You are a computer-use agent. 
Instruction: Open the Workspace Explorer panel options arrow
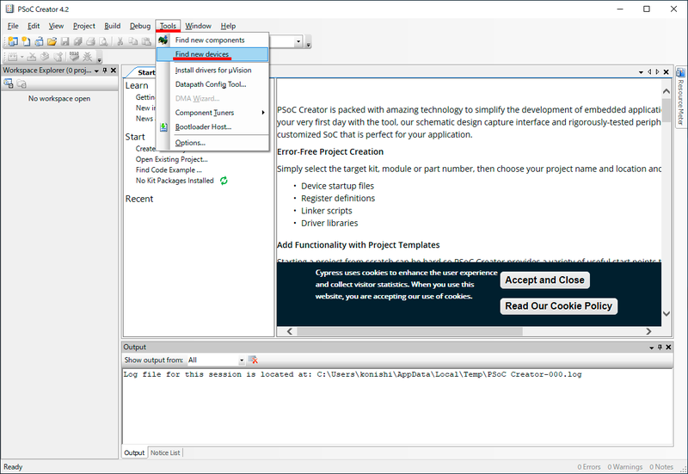[96, 71]
